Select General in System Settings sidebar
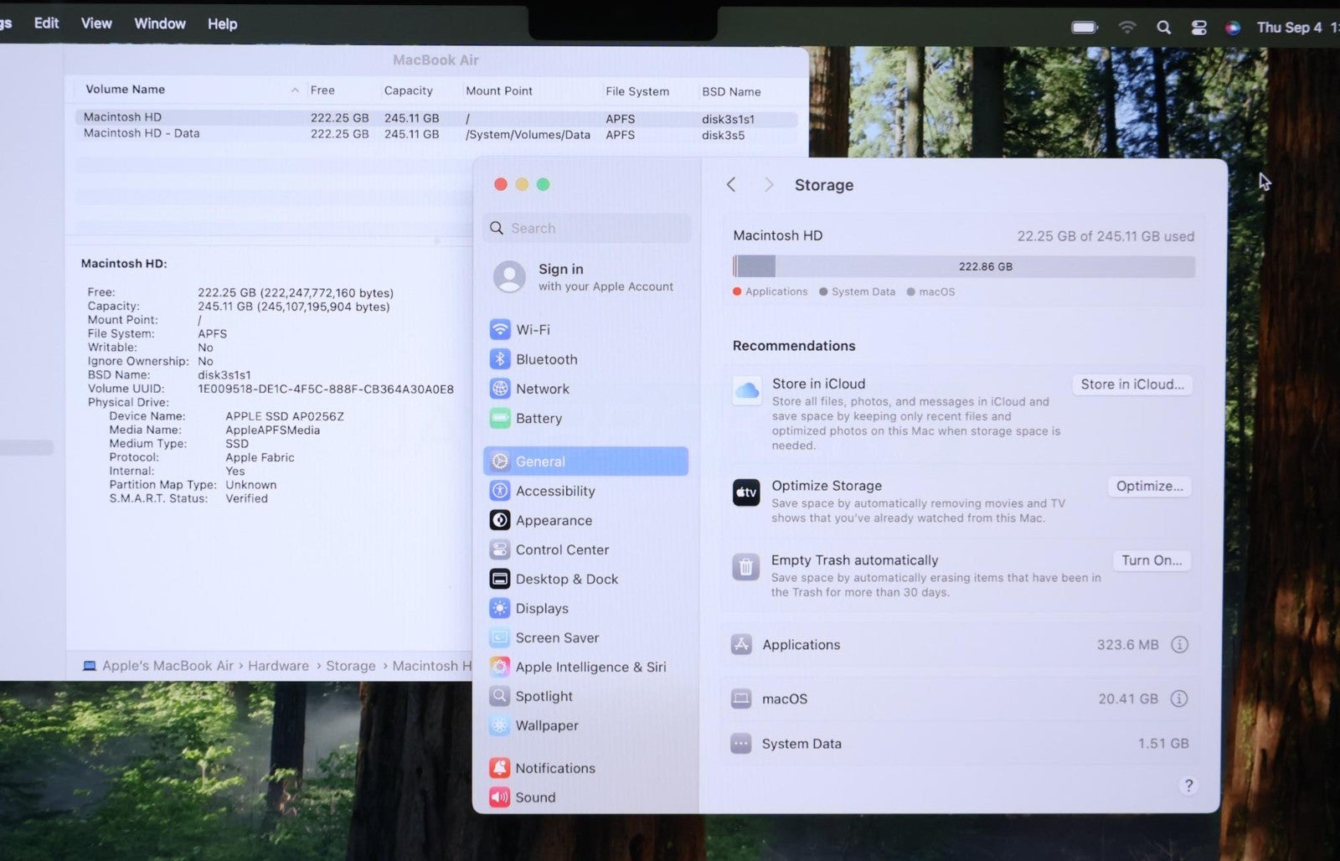Screen dimensions: 1340x861 tap(585, 461)
